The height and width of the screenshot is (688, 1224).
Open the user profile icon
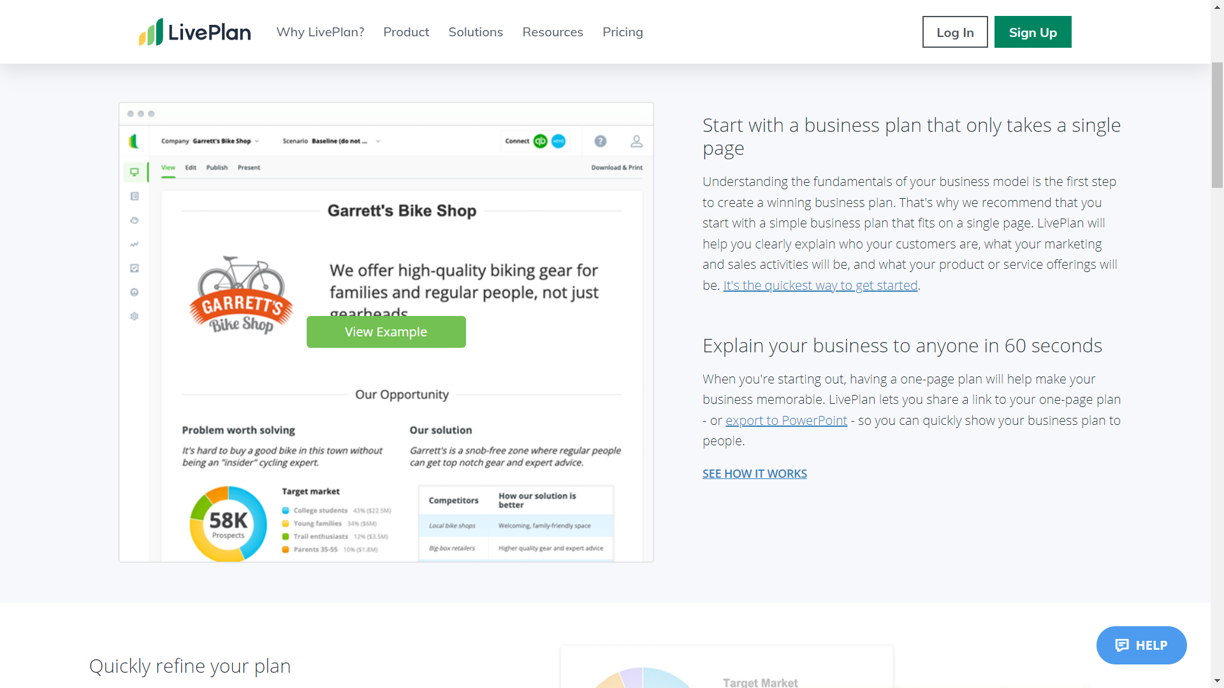[636, 141]
